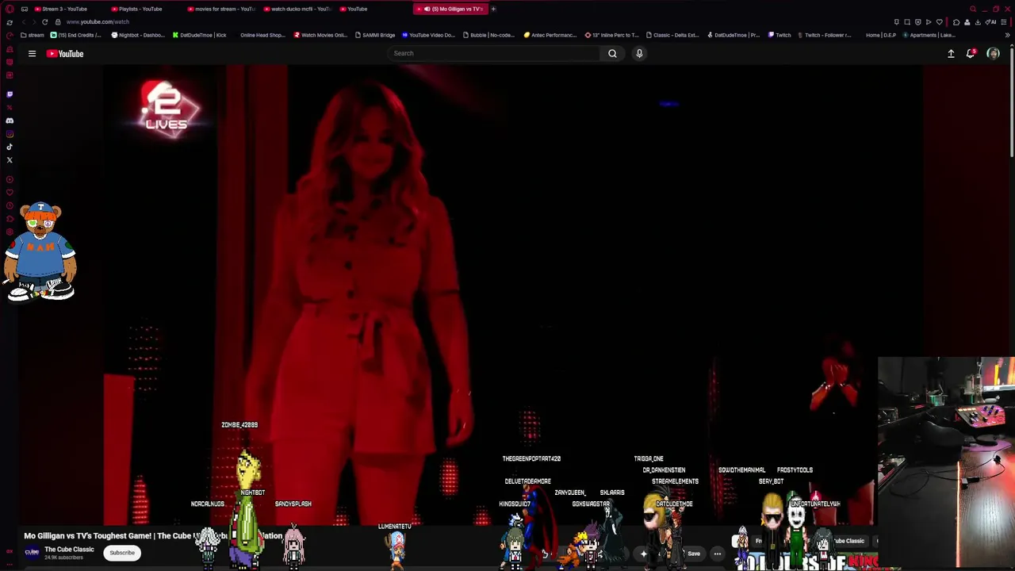Switch to the 'watch ducko mcfli' tab
Screen dimensions: 1015x571
click(297, 9)
